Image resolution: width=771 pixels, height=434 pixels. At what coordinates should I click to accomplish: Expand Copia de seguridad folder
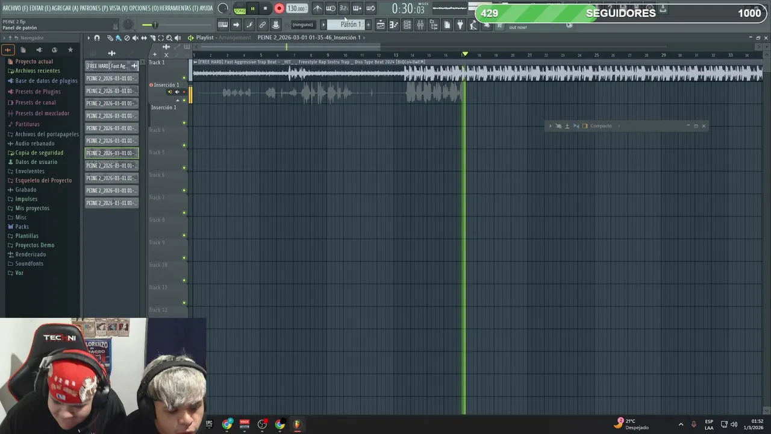[x=39, y=153]
